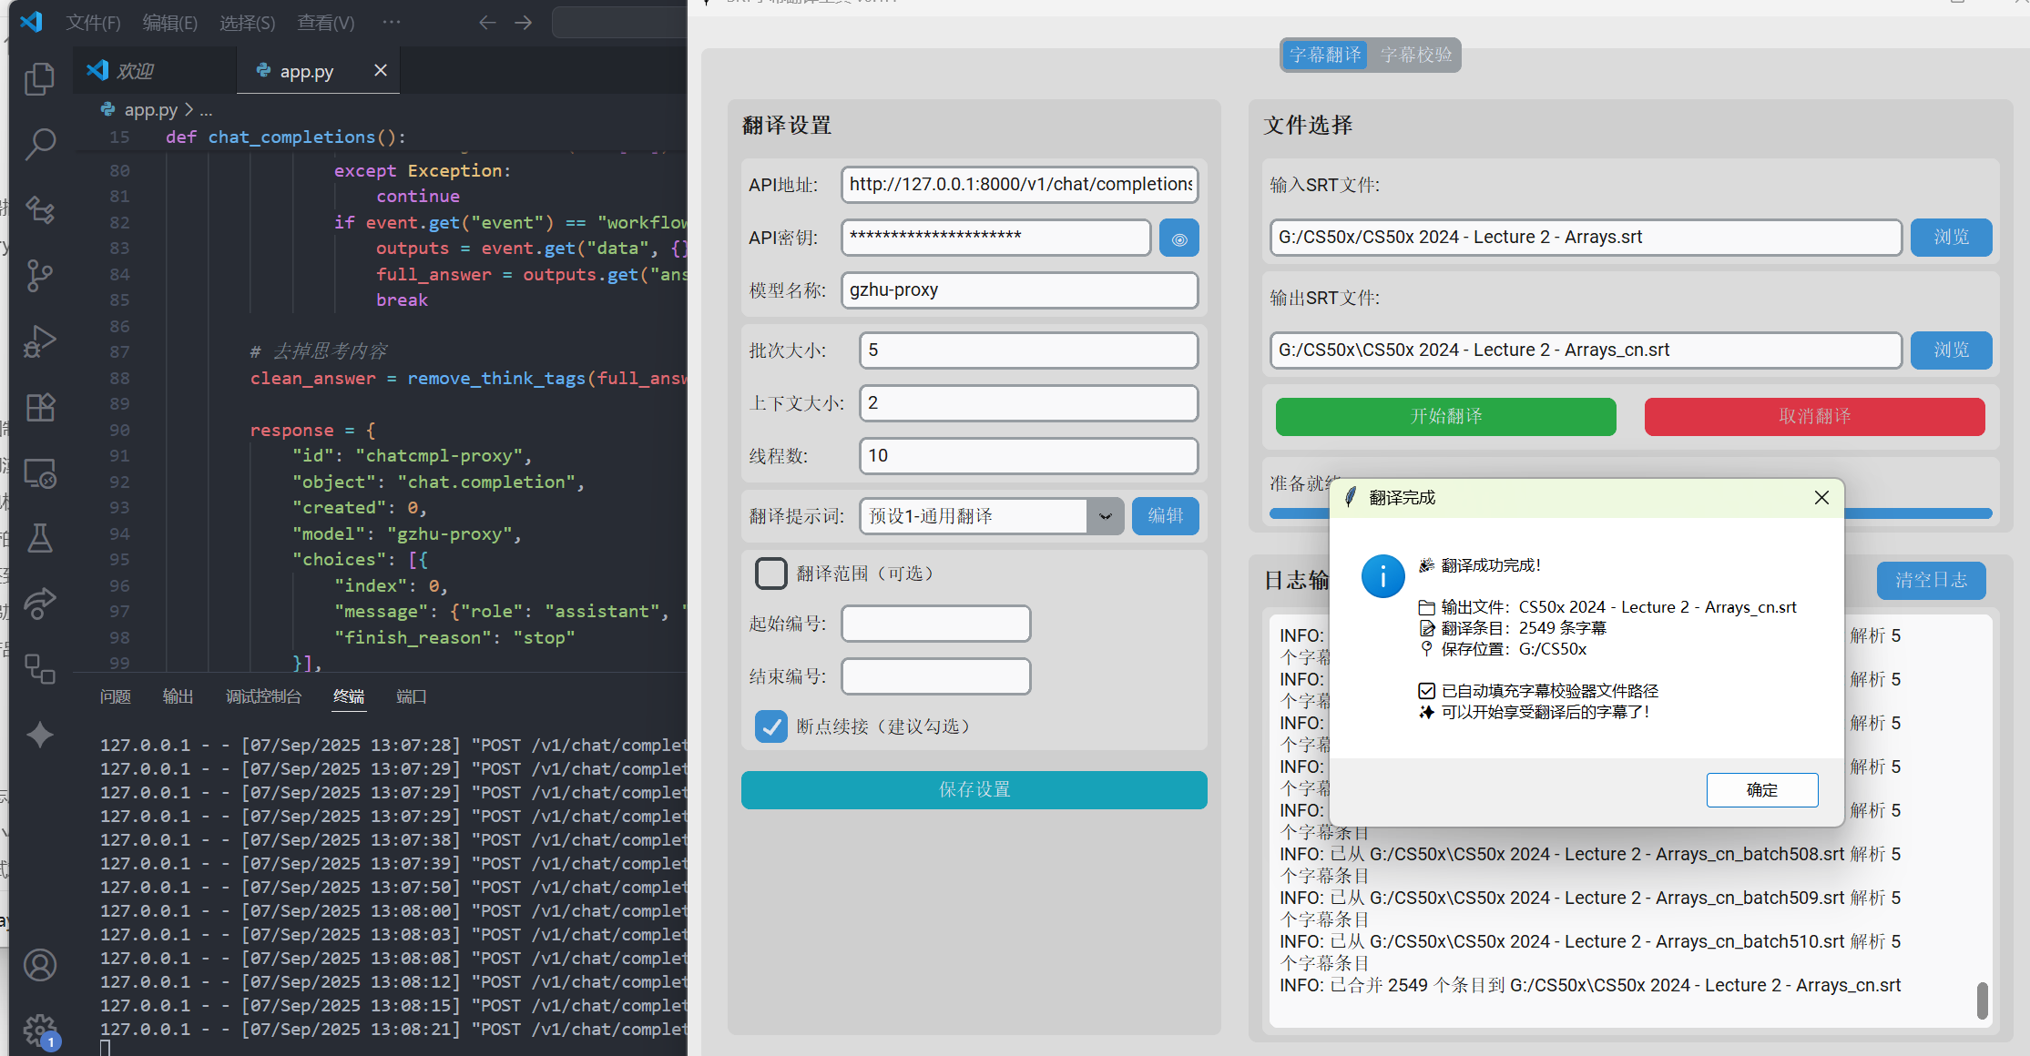Click the 线程数 input field
Viewport: 2030px width, 1056px height.
[1028, 456]
